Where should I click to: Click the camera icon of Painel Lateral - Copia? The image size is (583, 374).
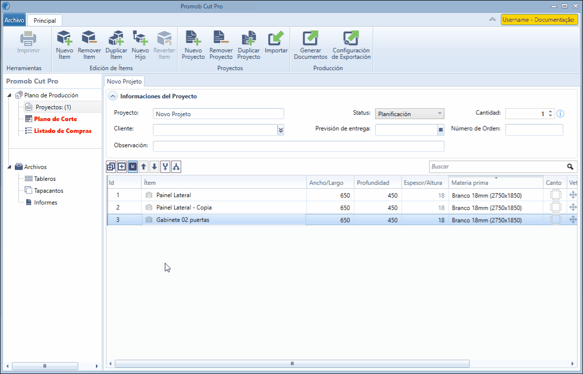tap(149, 207)
